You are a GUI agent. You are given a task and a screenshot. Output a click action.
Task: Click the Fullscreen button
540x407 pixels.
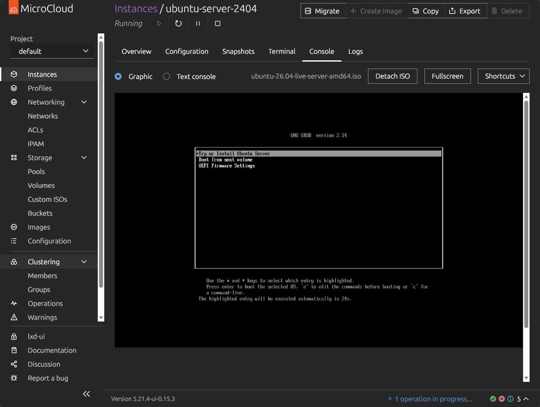point(447,76)
